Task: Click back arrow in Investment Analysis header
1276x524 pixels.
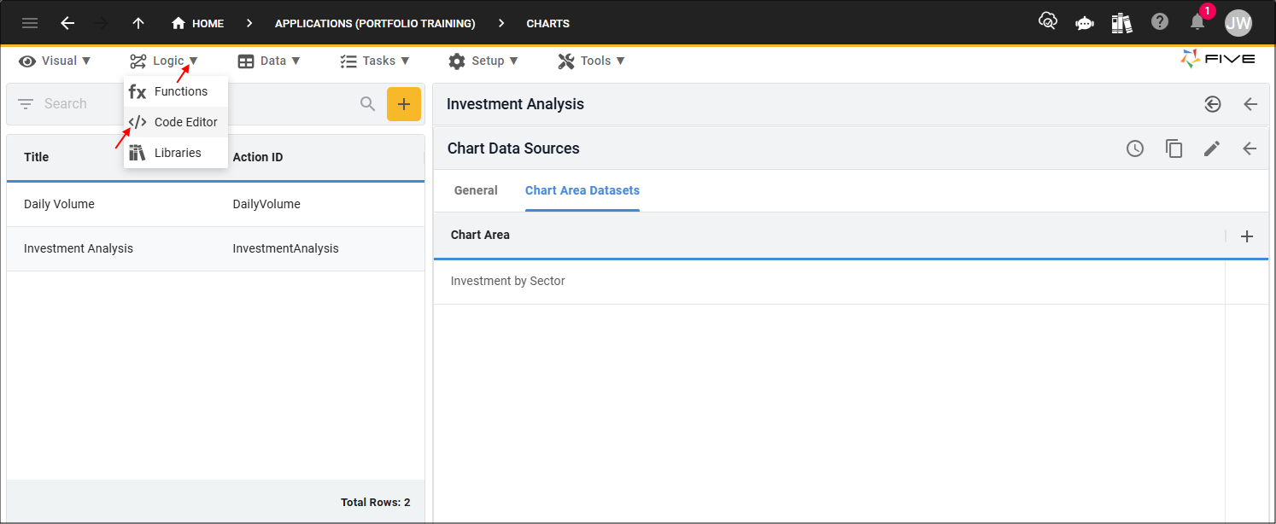Action: [1250, 104]
